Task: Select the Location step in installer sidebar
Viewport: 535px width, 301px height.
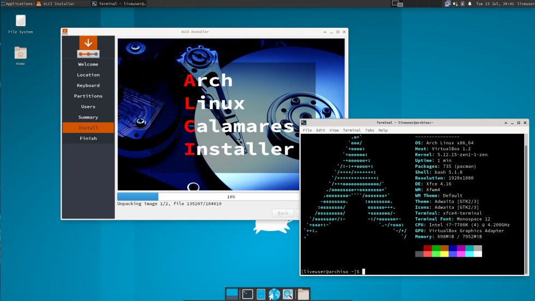Action: tap(88, 75)
